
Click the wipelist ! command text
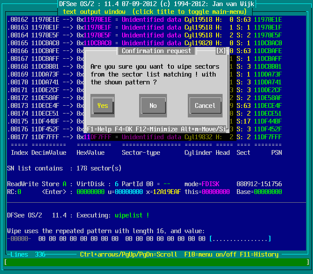[132, 215]
